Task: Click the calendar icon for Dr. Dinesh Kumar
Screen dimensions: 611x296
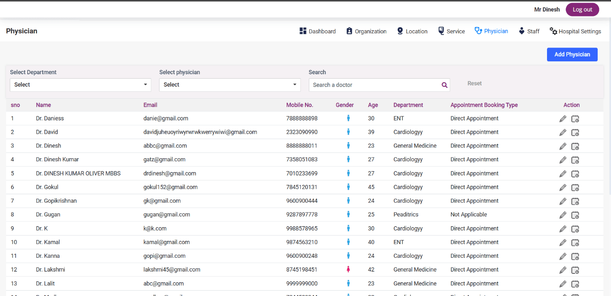Action: tap(575, 160)
